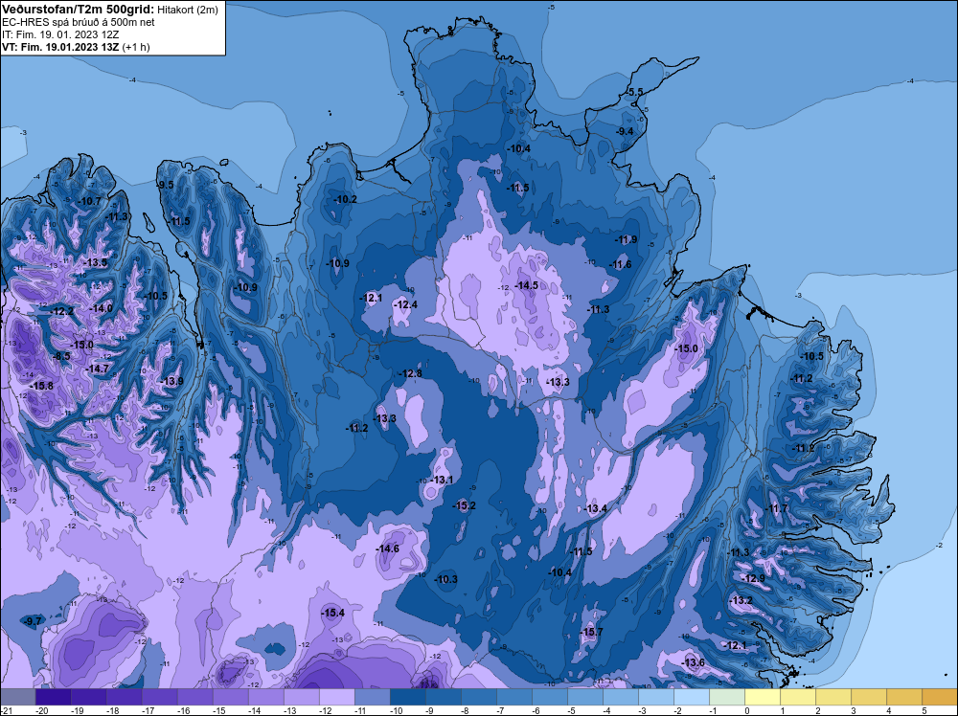Click the 'Hitakort (2m)' label in header
This screenshot has width=958, height=716.
click(x=188, y=10)
